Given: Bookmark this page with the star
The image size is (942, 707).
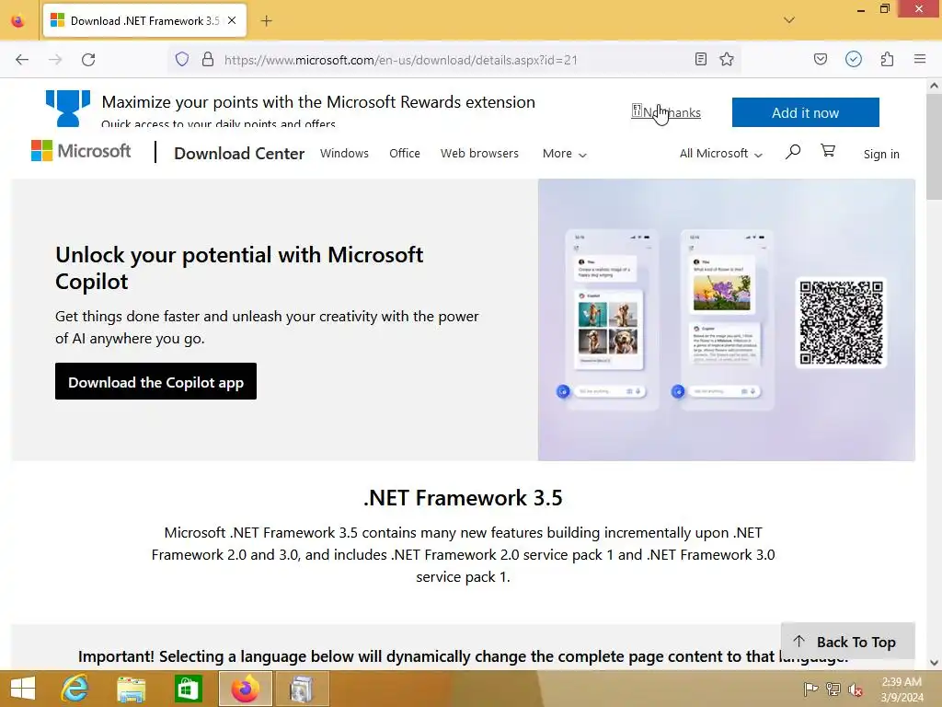Looking at the screenshot, I should (727, 59).
